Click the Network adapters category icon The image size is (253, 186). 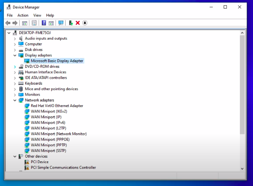click(x=21, y=100)
